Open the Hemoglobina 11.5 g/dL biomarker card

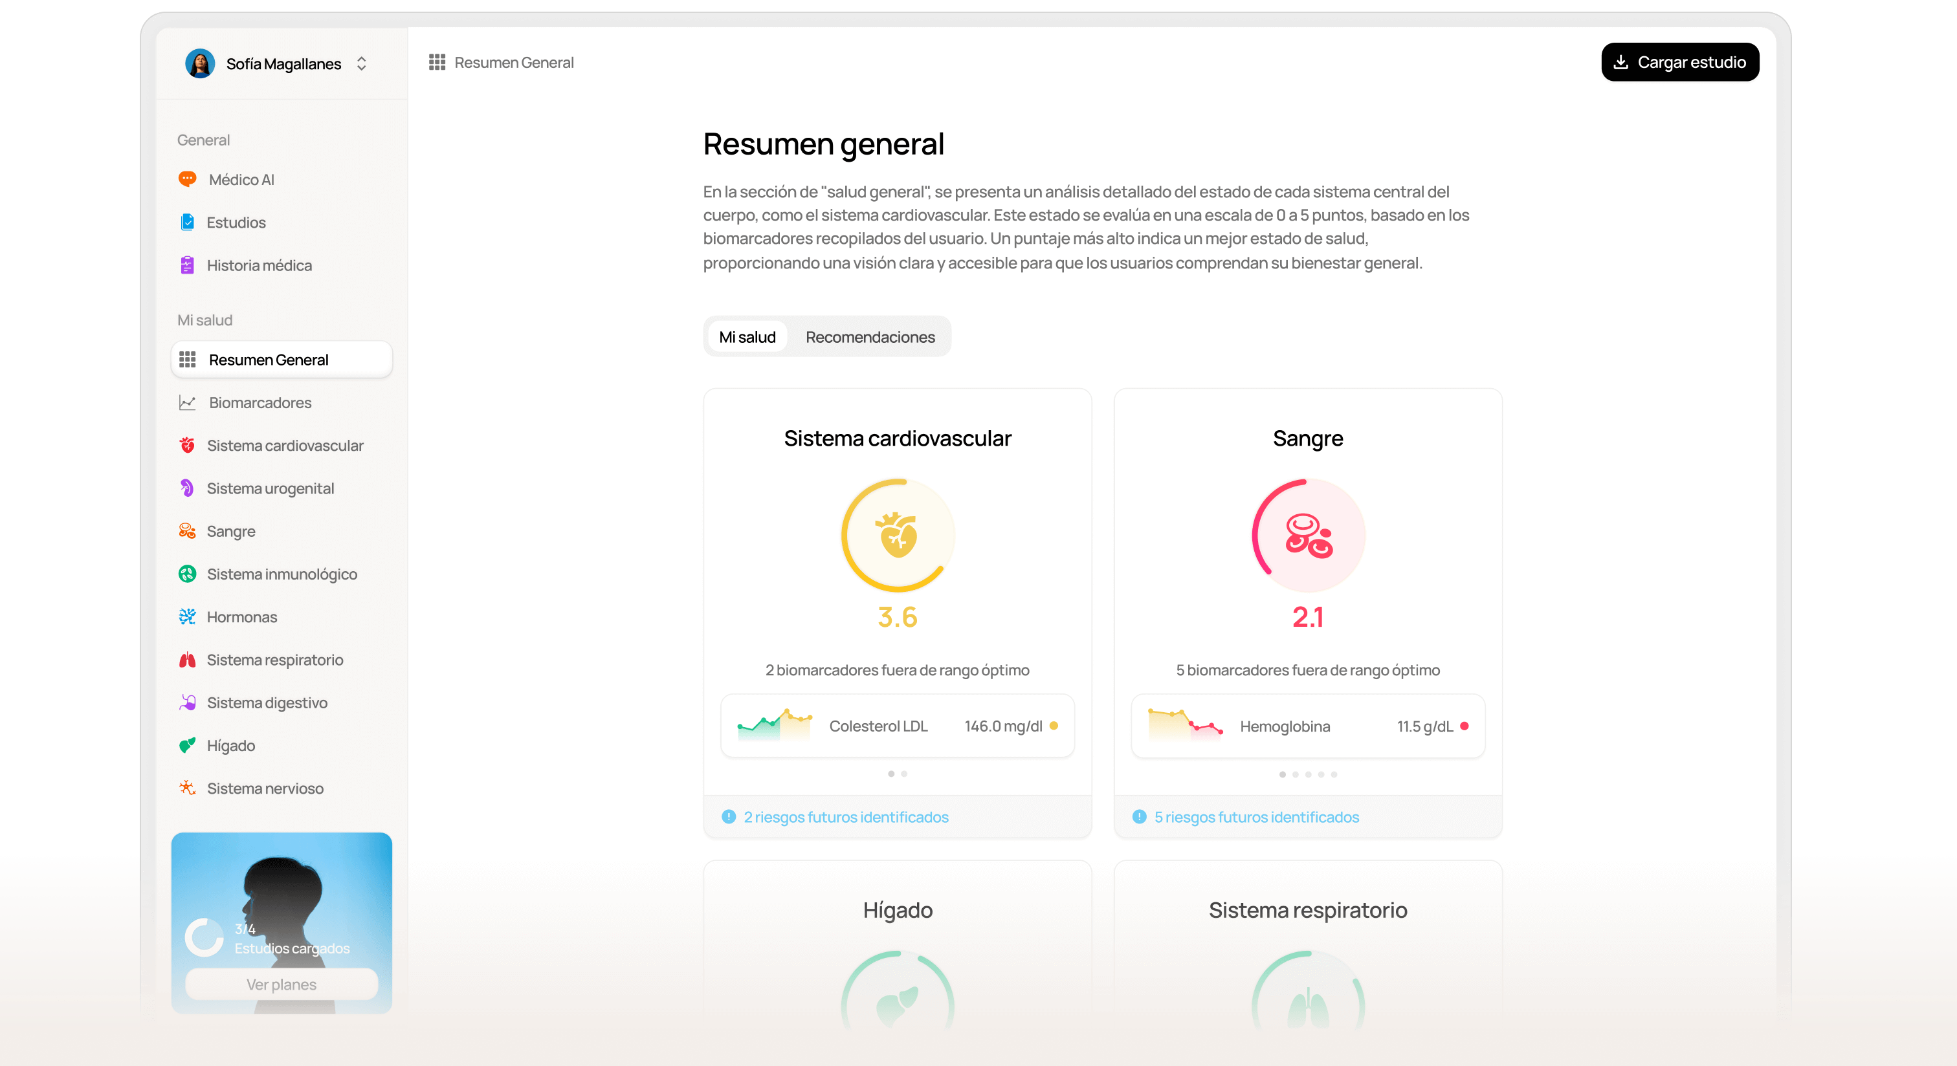[1307, 726]
